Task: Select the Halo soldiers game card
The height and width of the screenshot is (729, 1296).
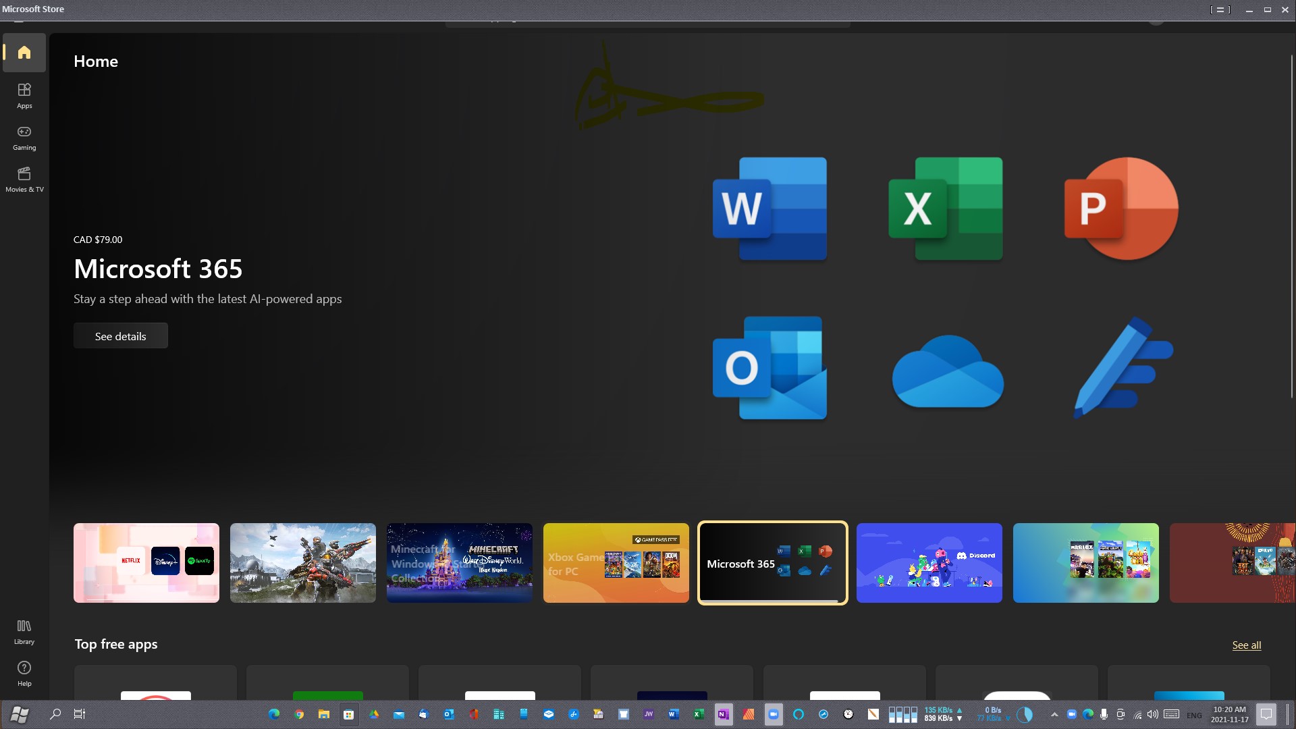Action: click(x=303, y=563)
